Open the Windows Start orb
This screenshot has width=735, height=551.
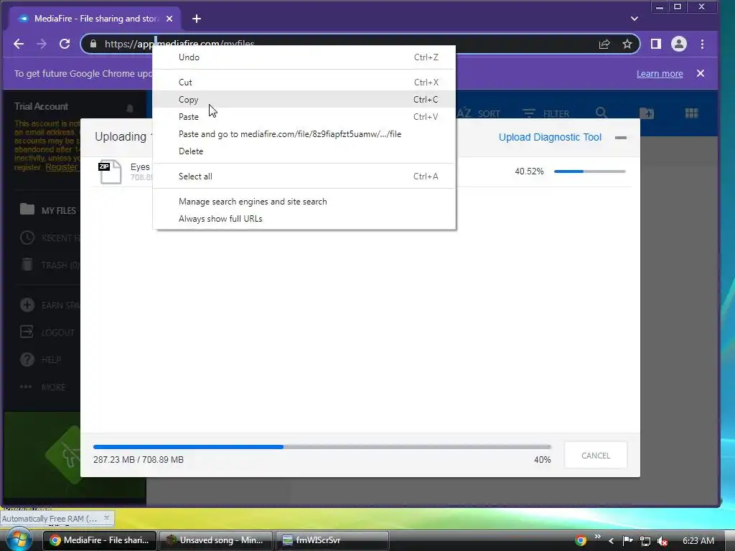point(19,540)
